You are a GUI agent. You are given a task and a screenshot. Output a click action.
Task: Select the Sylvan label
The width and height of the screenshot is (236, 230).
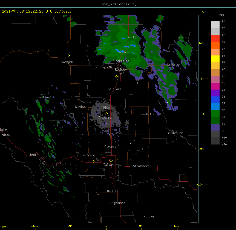pyautogui.click(x=107, y=67)
